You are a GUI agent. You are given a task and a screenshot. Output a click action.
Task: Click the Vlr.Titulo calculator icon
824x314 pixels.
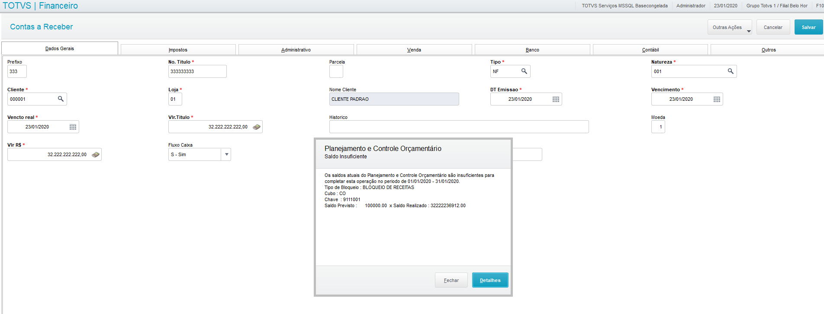click(257, 127)
